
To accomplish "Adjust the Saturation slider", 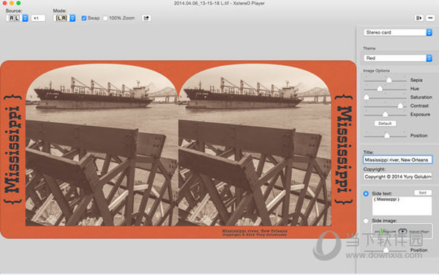I will (367, 97).
